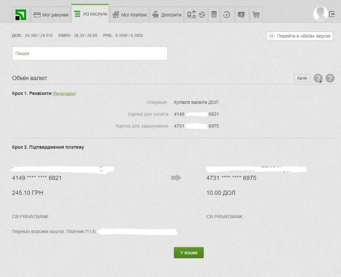Click the Редагувати link in Крок 1

pos(64,93)
